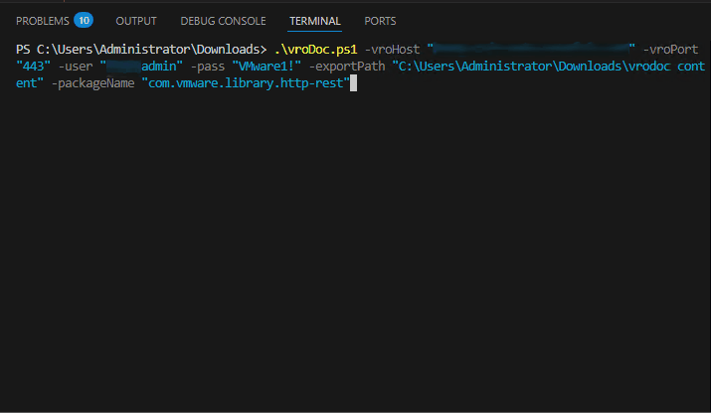Viewport: 711px width, 413px height.
Task: Select the TERMINAL tab
Action: (x=314, y=21)
